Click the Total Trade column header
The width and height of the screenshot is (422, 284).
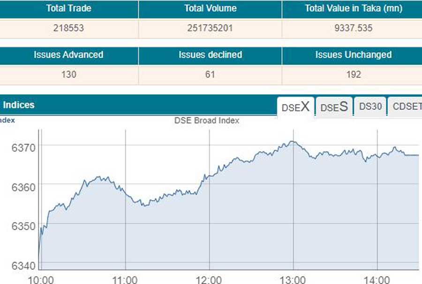pos(68,8)
